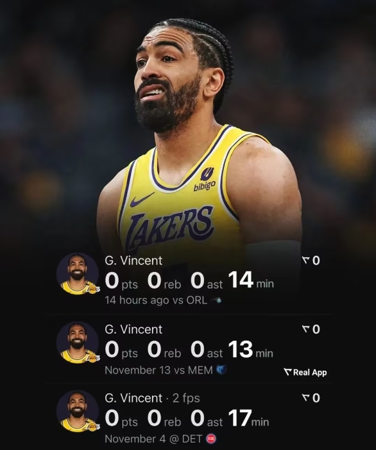Click G. Vincent name in ORL game row

click(x=133, y=260)
